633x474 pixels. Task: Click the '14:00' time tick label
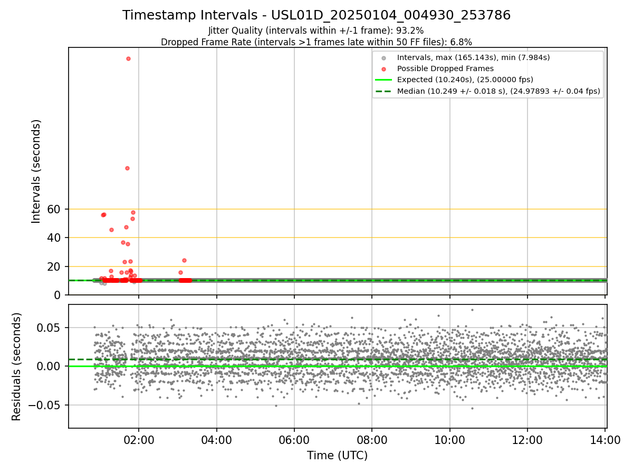pos(605,439)
